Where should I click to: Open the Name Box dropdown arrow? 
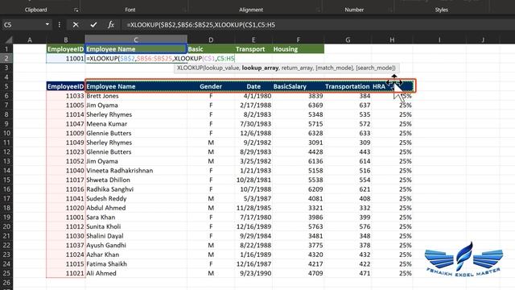[47, 24]
